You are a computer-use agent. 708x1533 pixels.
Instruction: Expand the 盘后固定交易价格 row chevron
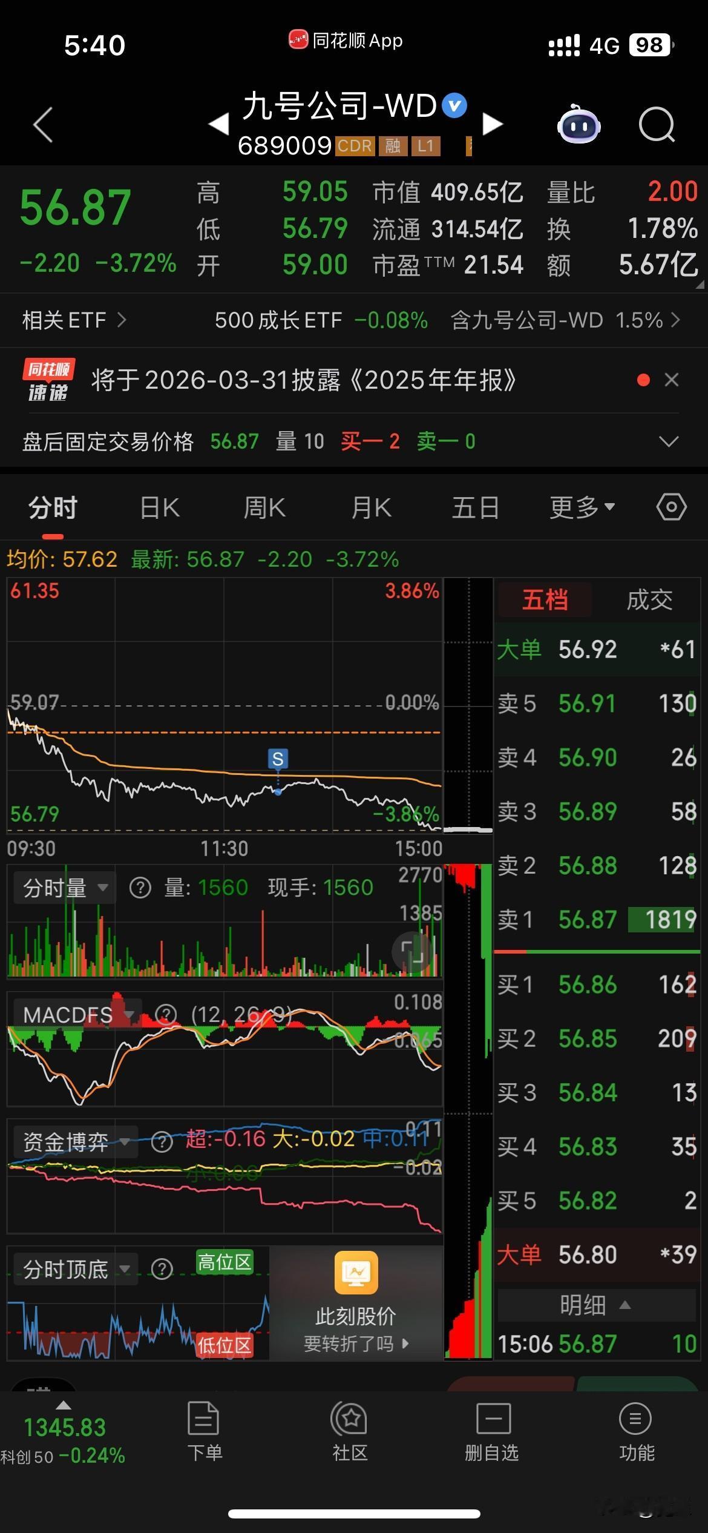tap(668, 441)
